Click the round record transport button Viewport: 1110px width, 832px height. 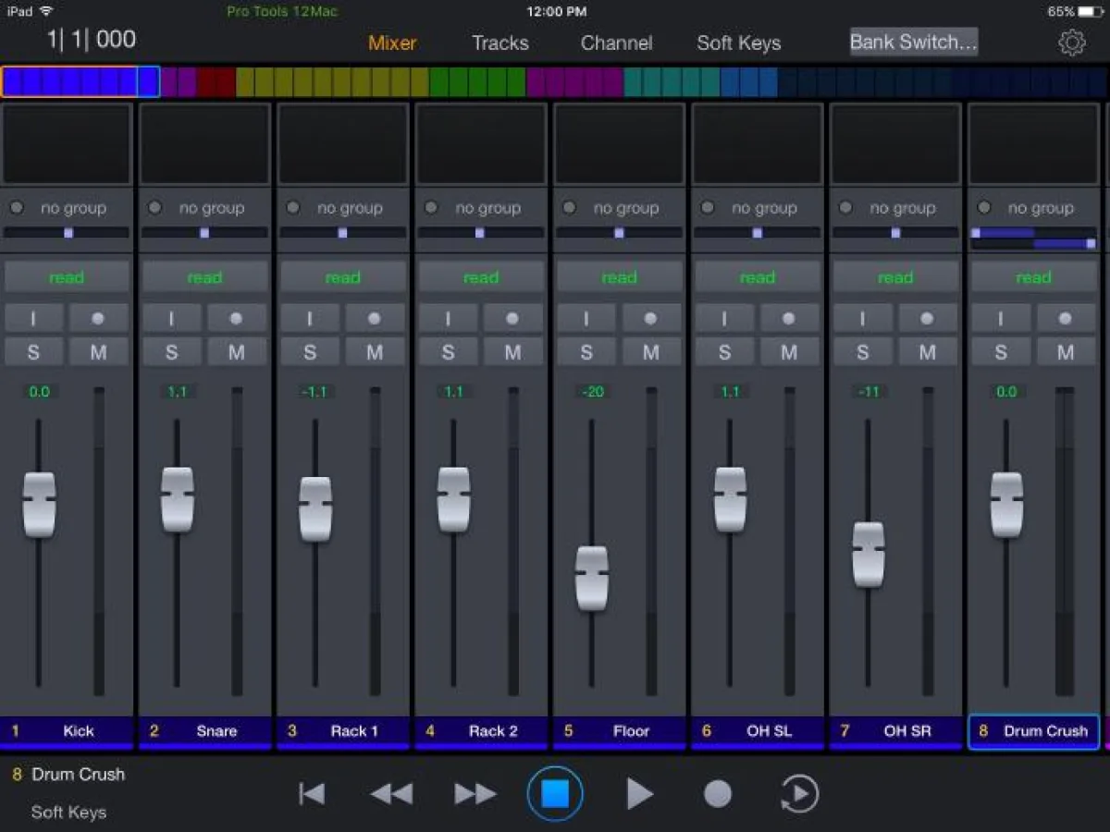click(x=718, y=793)
